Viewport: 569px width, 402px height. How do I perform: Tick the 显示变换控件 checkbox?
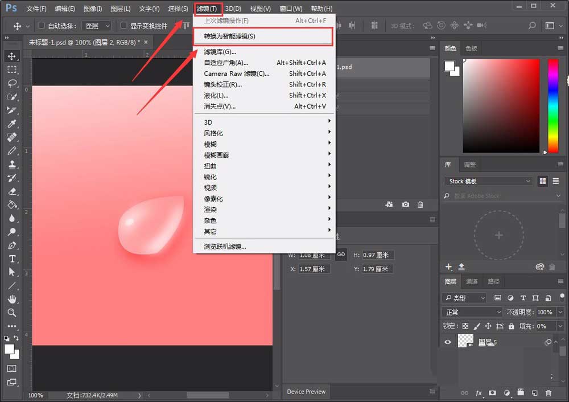pyautogui.click(x=124, y=26)
